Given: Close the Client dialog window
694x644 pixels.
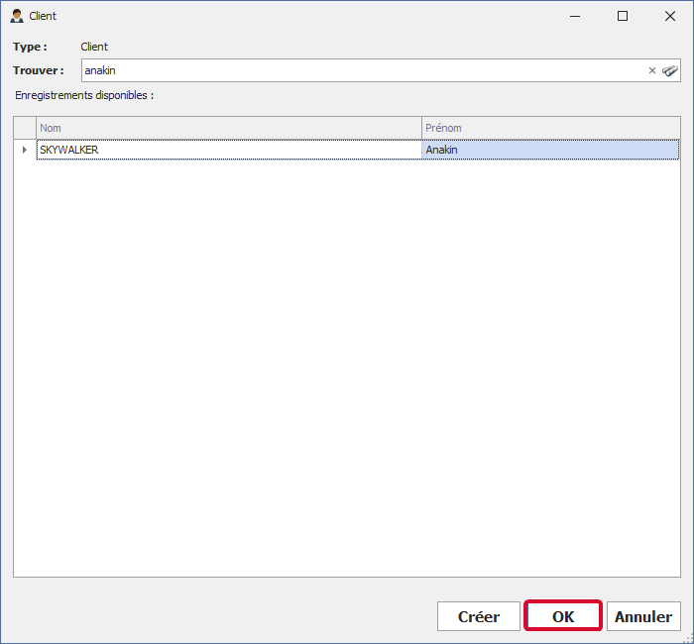Looking at the screenshot, I should 670,17.
